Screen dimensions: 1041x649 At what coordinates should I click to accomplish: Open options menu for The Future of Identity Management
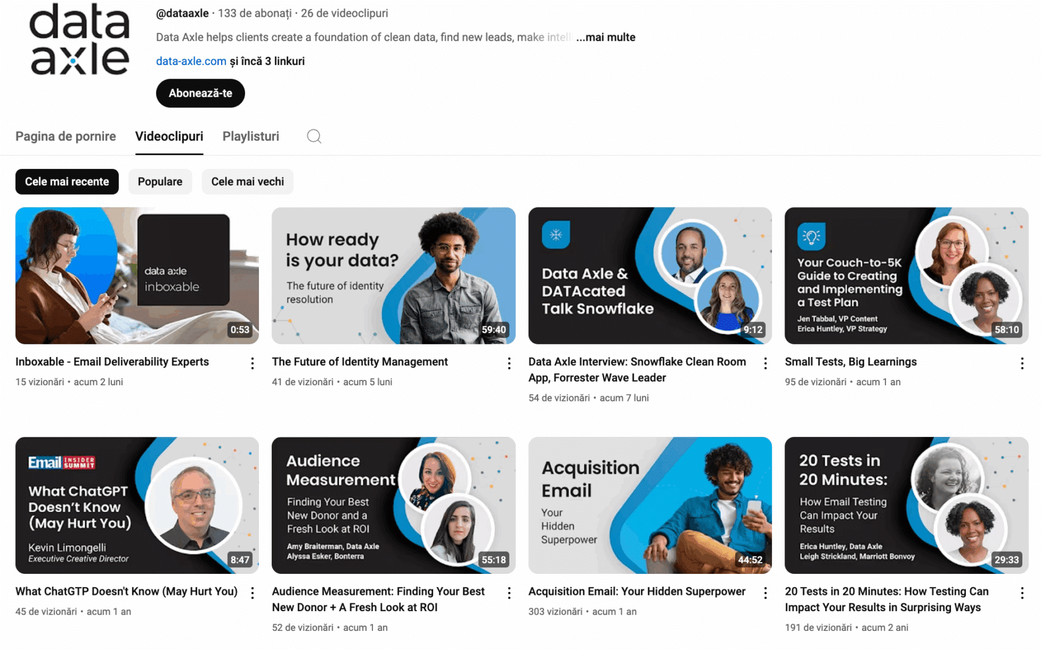(509, 363)
